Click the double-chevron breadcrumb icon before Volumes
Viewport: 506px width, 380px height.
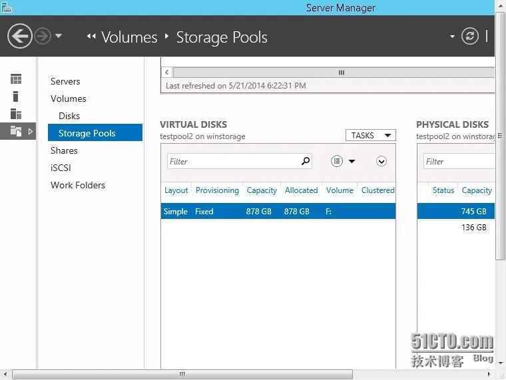91,36
